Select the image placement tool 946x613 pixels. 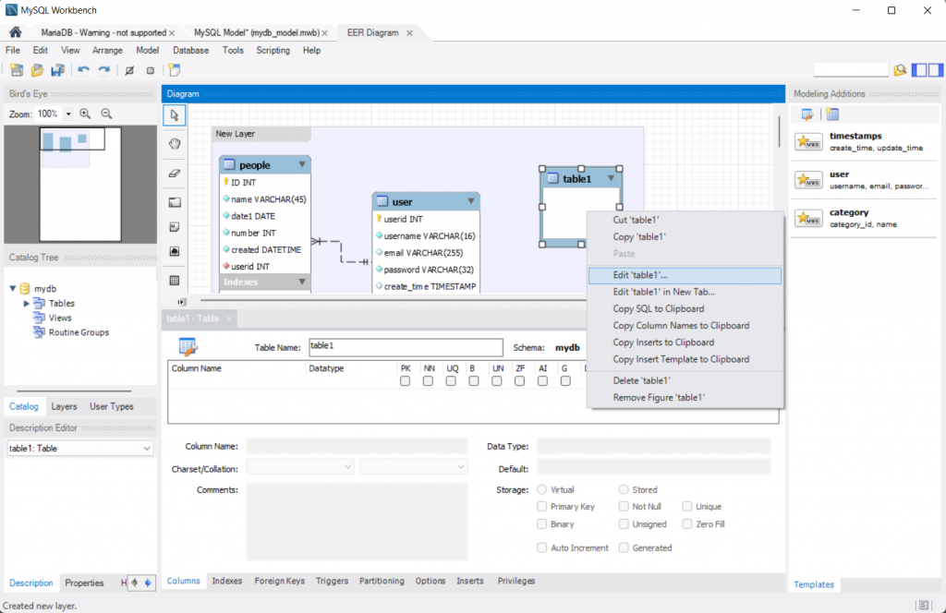(x=175, y=251)
